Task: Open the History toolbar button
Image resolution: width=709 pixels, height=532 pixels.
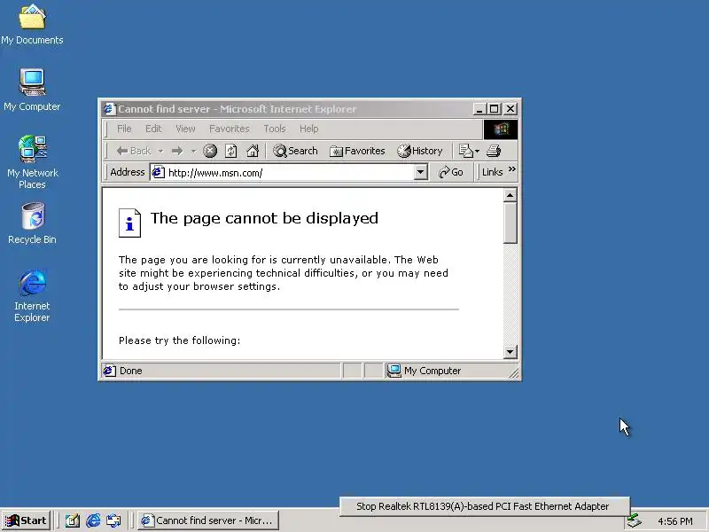Action: [419, 151]
